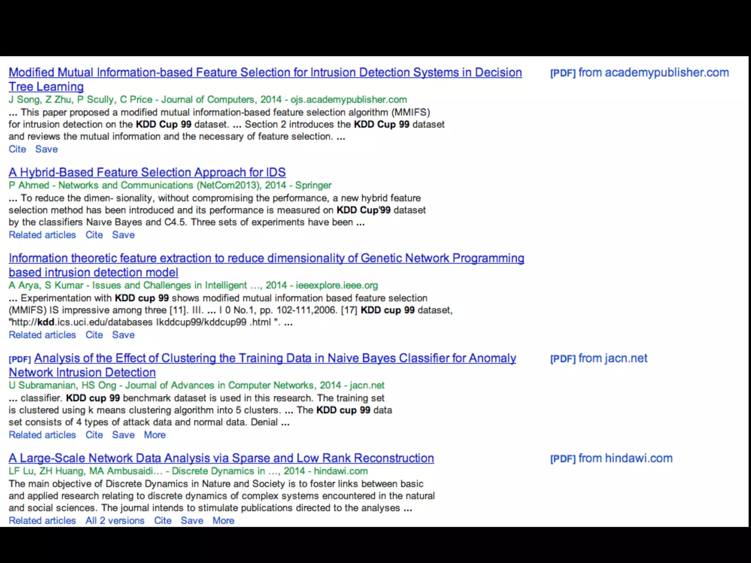Image resolution: width=751 pixels, height=563 pixels.
Task: Cite the Genetic Network Programming paper
Action: pyautogui.click(x=94, y=335)
